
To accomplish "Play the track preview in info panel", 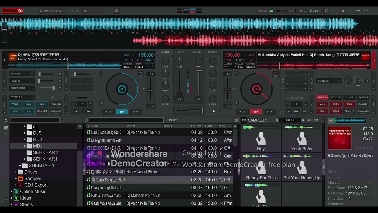I will (330, 120).
